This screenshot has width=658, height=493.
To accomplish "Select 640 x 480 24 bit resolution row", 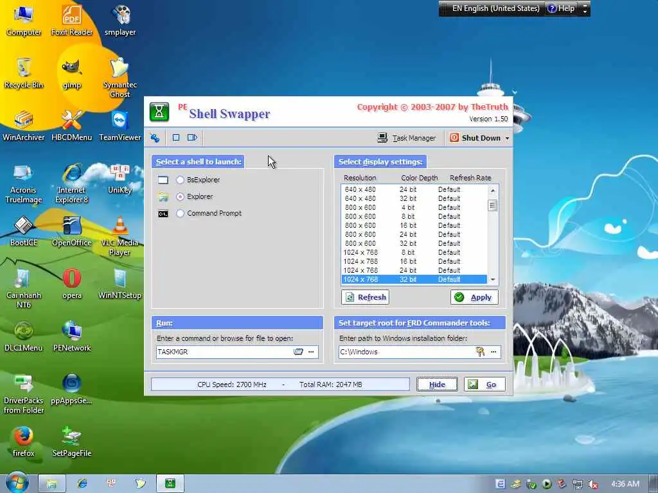I will (414, 189).
